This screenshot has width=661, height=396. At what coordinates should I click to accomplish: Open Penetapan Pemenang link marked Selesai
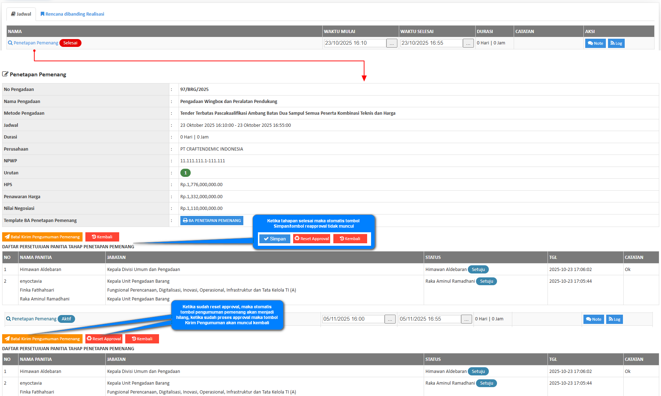33,43
